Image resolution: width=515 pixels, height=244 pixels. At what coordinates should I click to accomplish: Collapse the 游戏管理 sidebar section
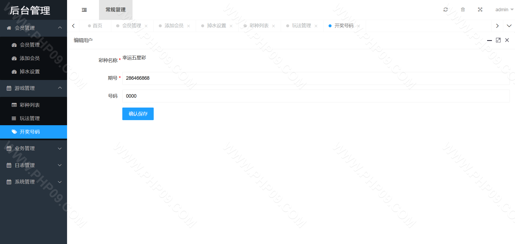tap(34, 88)
